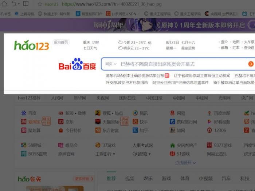The image size is (255, 191).
Task: Select the 央视网 tab
Action: coord(103,98)
